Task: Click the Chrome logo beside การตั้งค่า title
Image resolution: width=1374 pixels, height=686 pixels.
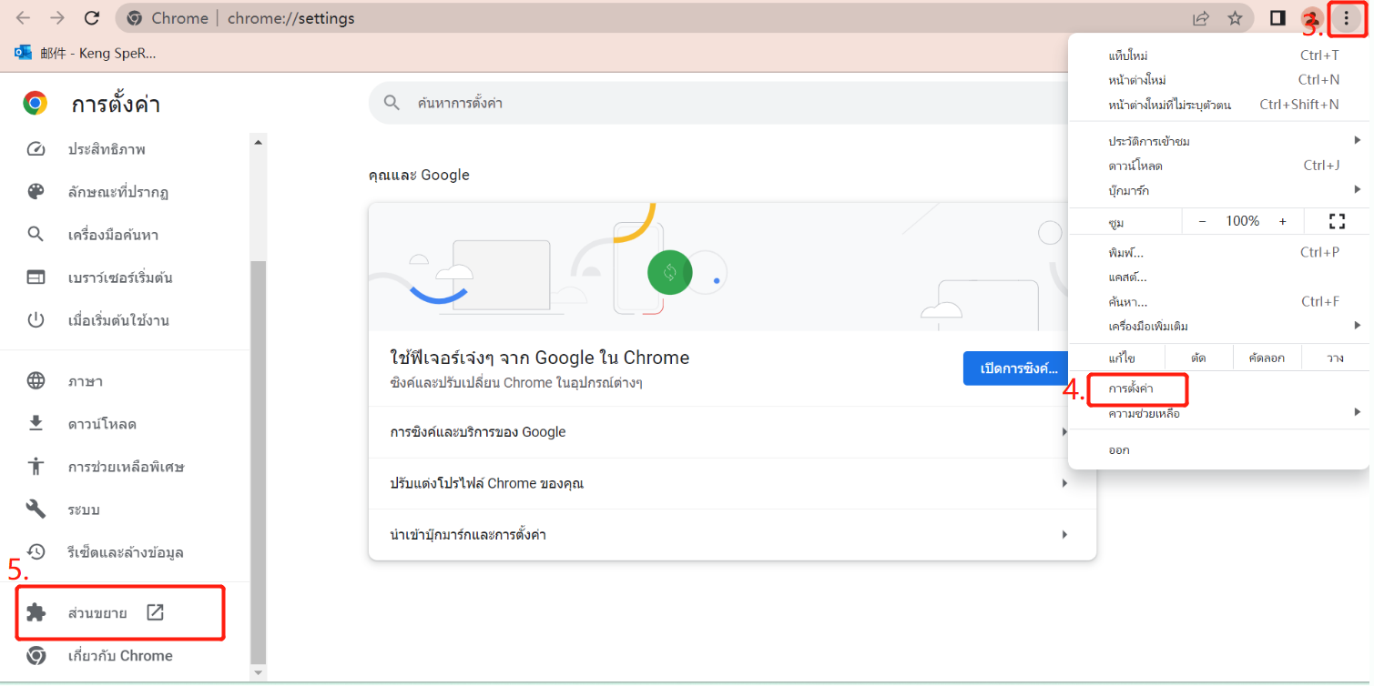Action: [36, 104]
